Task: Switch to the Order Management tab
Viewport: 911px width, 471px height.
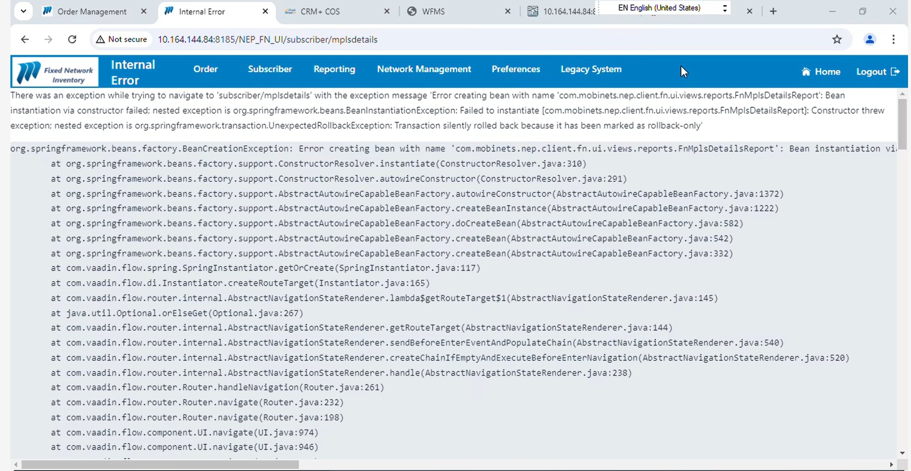Action: click(92, 11)
